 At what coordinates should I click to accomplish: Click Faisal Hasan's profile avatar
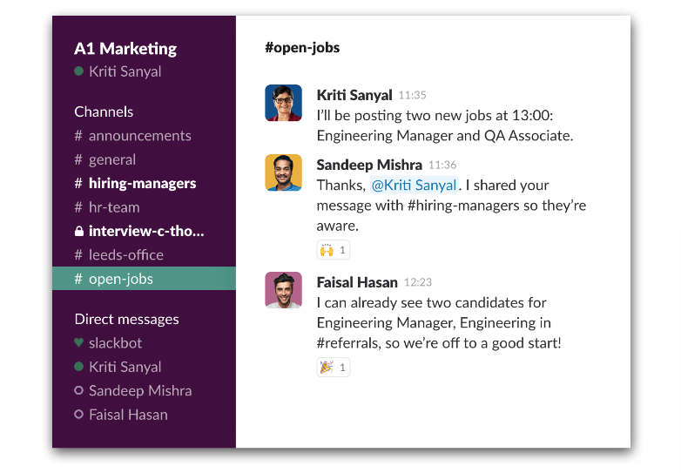[283, 290]
